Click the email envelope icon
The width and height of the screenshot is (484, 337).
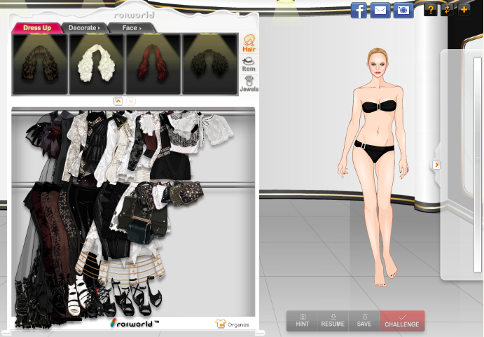[x=380, y=10]
